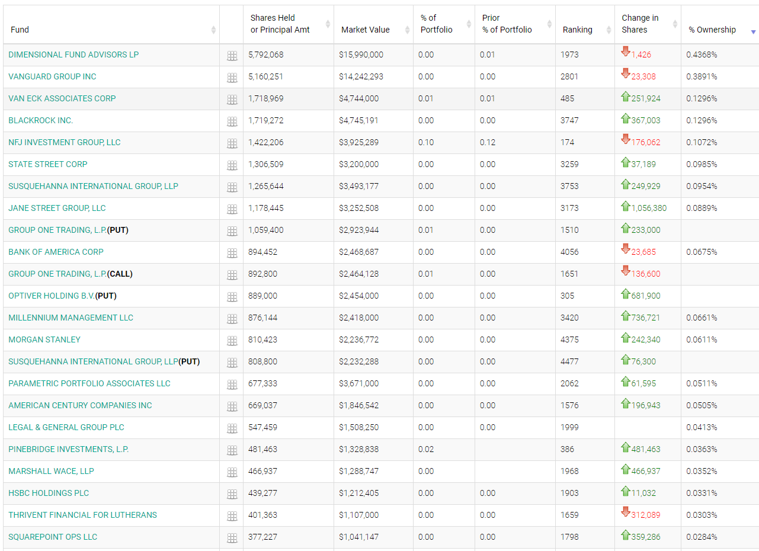Open grid icon for State Street Corp row
Screen dimensions: 759x551
tap(232, 165)
